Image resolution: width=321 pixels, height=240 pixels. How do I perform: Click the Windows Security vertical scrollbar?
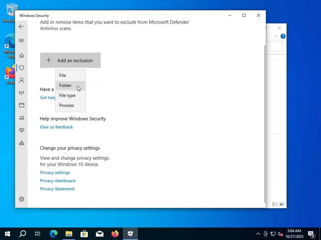point(265,123)
